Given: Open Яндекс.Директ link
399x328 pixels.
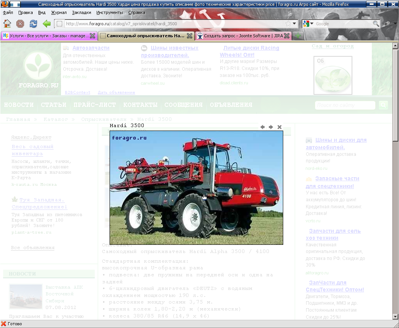Looking at the screenshot, I should coord(31,137).
